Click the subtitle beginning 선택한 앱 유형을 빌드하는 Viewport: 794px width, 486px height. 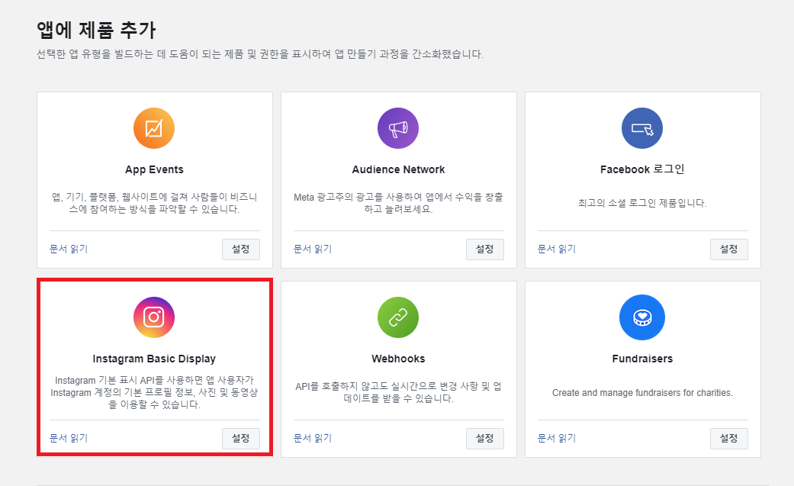260,54
